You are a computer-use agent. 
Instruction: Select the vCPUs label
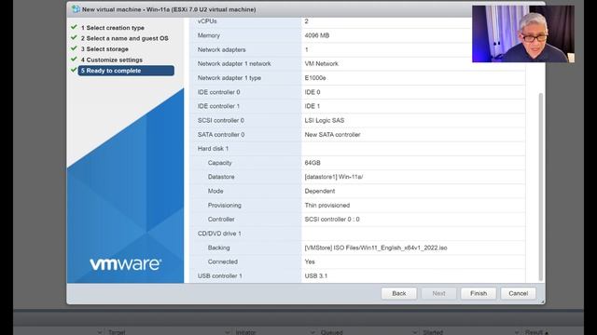tap(207, 21)
